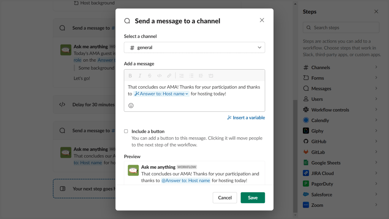The height and width of the screenshot is (219, 389).
Task: Toggle bold formatting in the message toolbar
Action: [x=130, y=76]
